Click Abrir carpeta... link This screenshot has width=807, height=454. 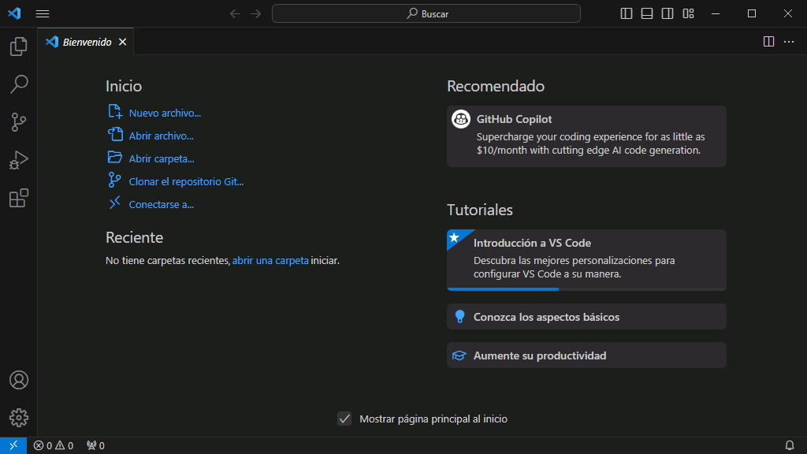tap(162, 159)
